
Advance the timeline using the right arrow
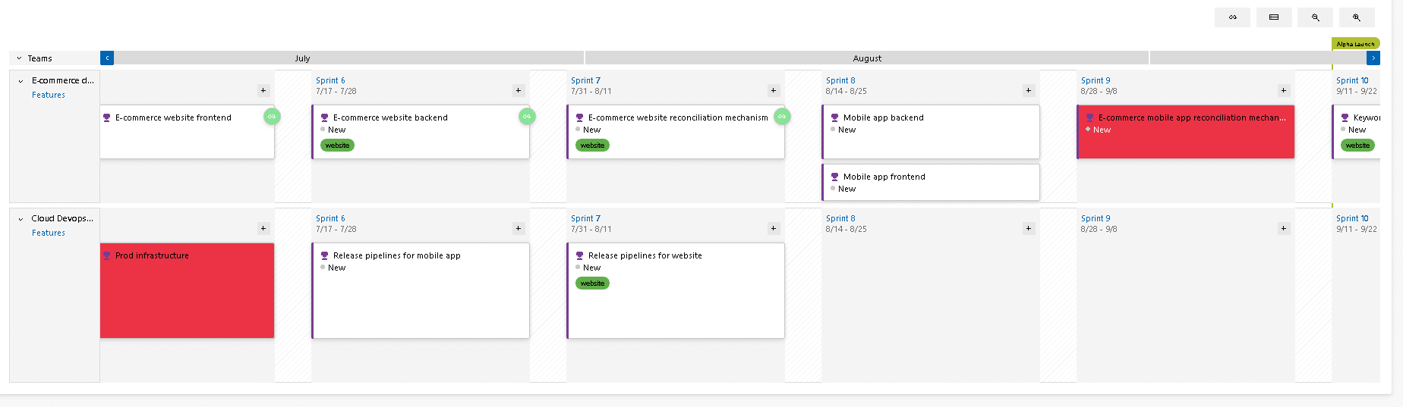click(x=1373, y=58)
